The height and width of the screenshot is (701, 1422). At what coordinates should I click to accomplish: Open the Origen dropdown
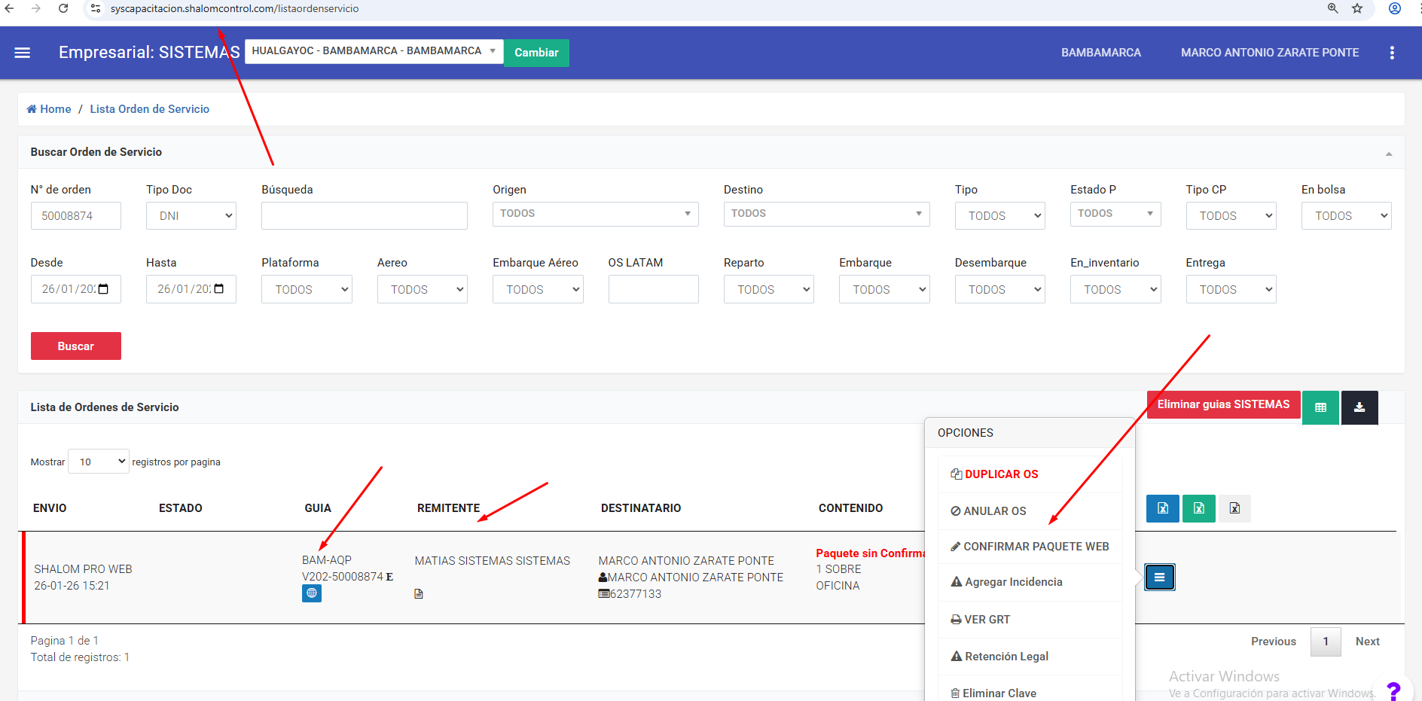(x=595, y=214)
